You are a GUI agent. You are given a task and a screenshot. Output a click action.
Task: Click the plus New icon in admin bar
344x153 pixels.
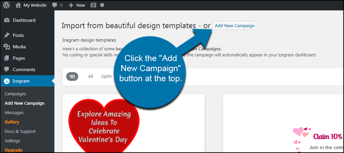point(71,5)
